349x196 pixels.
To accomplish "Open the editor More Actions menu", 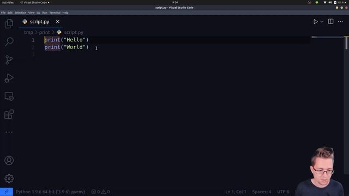I will pos(340,22).
